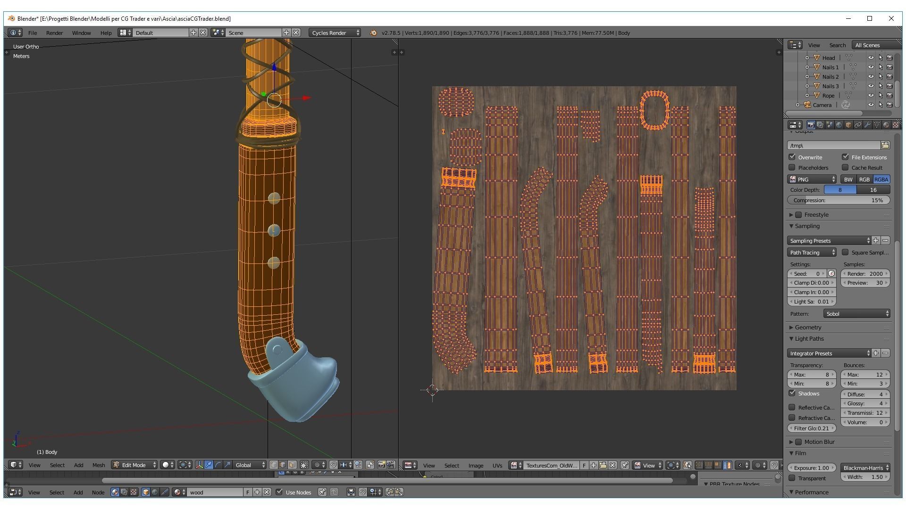Select BW color mode
906x509 pixels.
point(848,179)
